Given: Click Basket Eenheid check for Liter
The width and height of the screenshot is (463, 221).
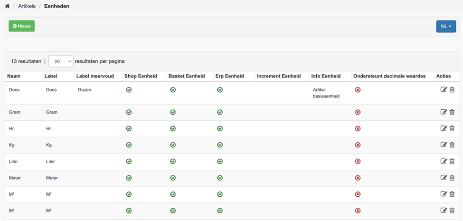Looking at the screenshot, I should click(x=173, y=161).
